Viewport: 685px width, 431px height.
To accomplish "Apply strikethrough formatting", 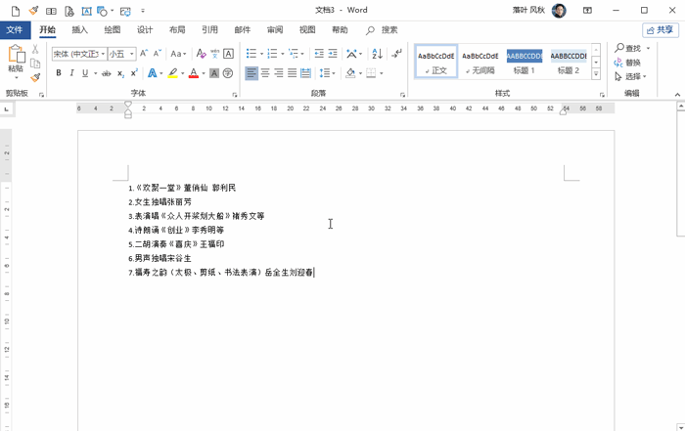I will click(x=107, y=73).
